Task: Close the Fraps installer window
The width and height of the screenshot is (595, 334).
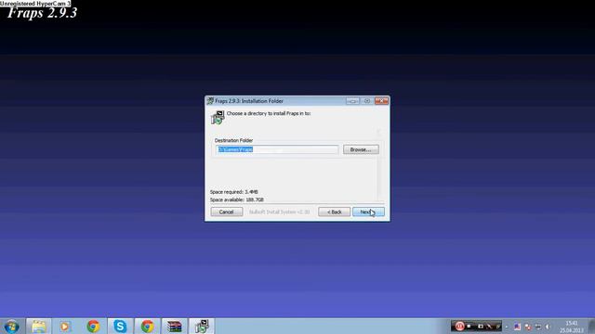Action: 381,101
